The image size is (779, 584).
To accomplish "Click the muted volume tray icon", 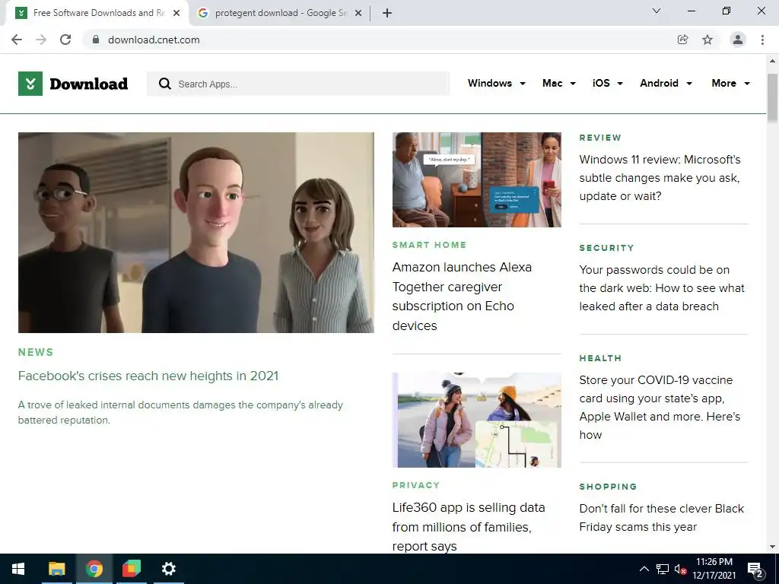I will pos(680,569).
